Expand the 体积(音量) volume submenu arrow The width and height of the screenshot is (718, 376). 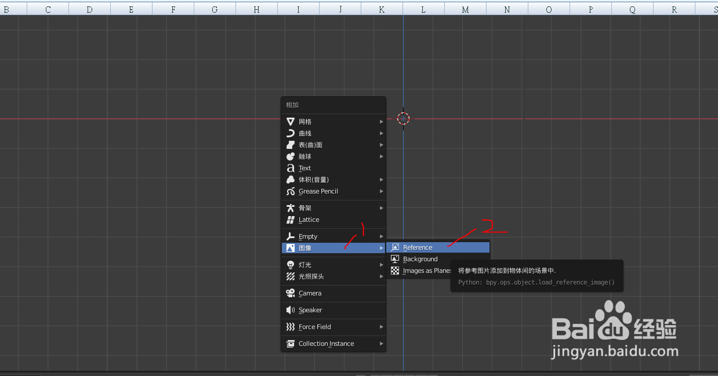click(x=381, y=180)
